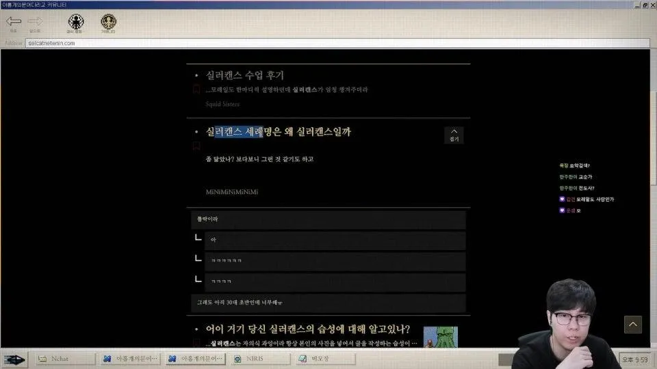657x369 pixels.
Task: Switch to first 아홉개의문어 taskbar window
Action: pos(131,359)
